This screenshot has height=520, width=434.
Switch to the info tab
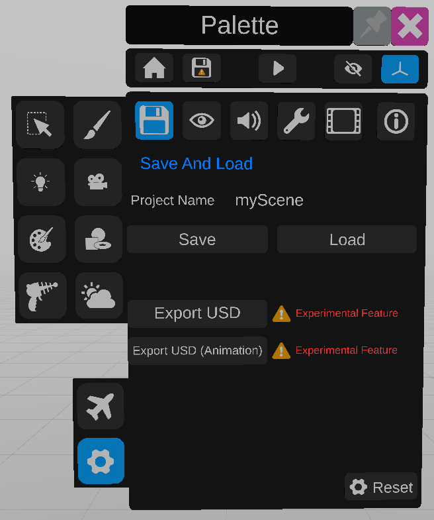tap(396, 121)
